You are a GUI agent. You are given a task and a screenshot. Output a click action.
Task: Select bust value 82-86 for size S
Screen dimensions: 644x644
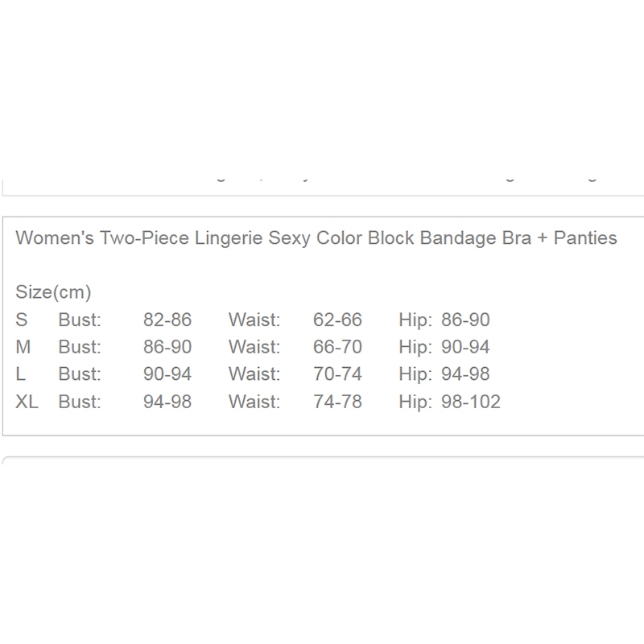(x=167, y=320)
